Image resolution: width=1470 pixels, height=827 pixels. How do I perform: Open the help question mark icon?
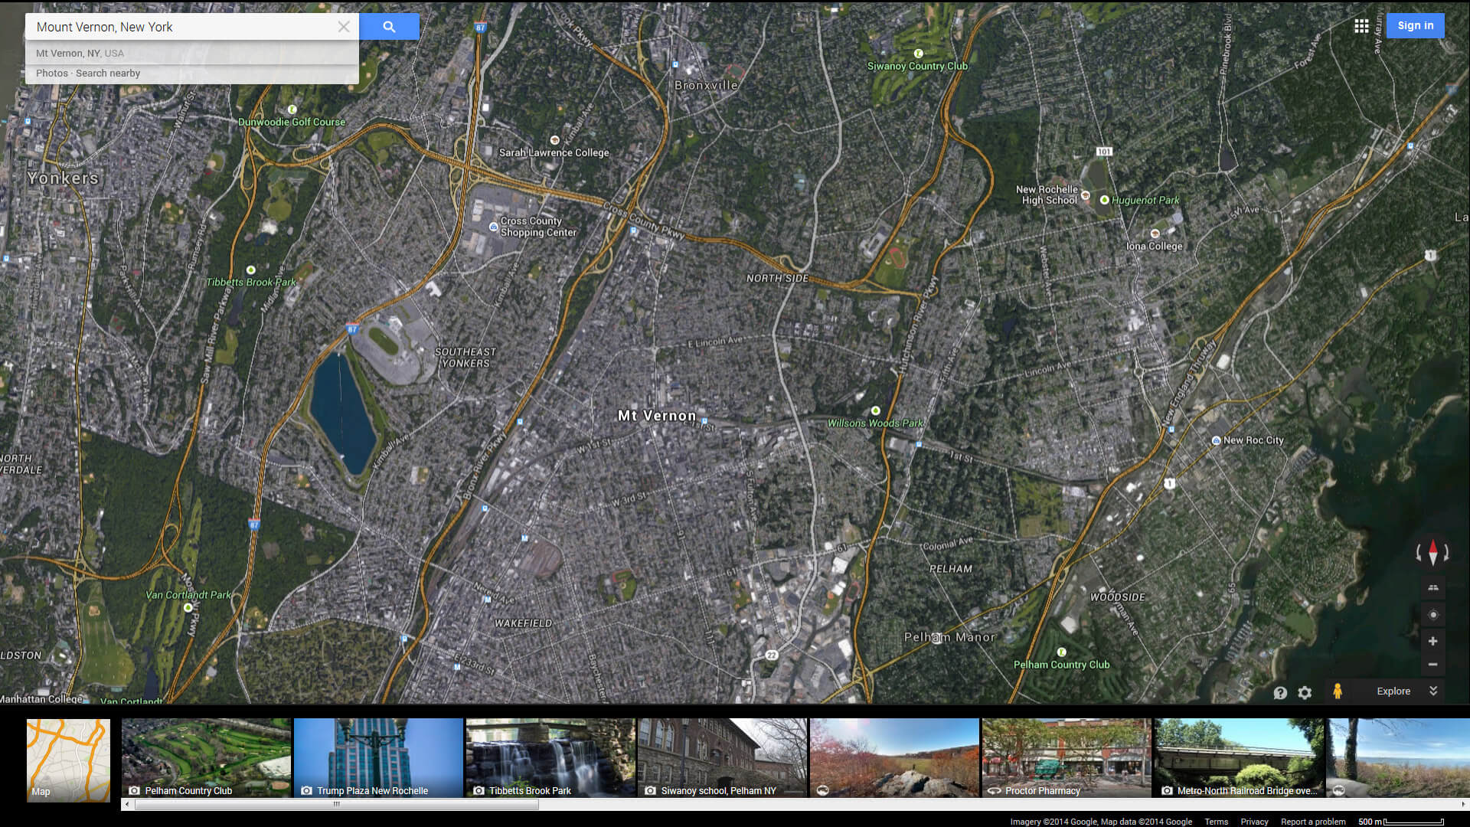point(1280,692)
